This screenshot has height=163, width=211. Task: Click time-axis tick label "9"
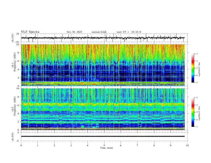tap(171, 145)
